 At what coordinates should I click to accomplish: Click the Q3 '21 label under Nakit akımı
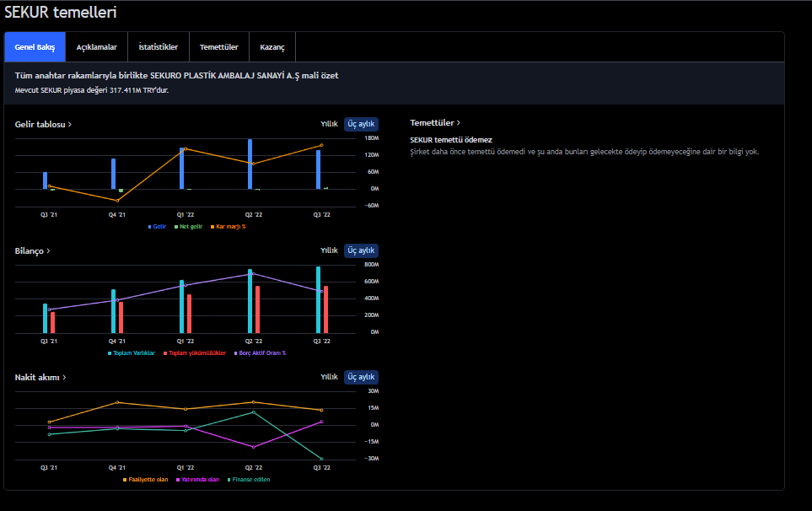click(49, 467)
